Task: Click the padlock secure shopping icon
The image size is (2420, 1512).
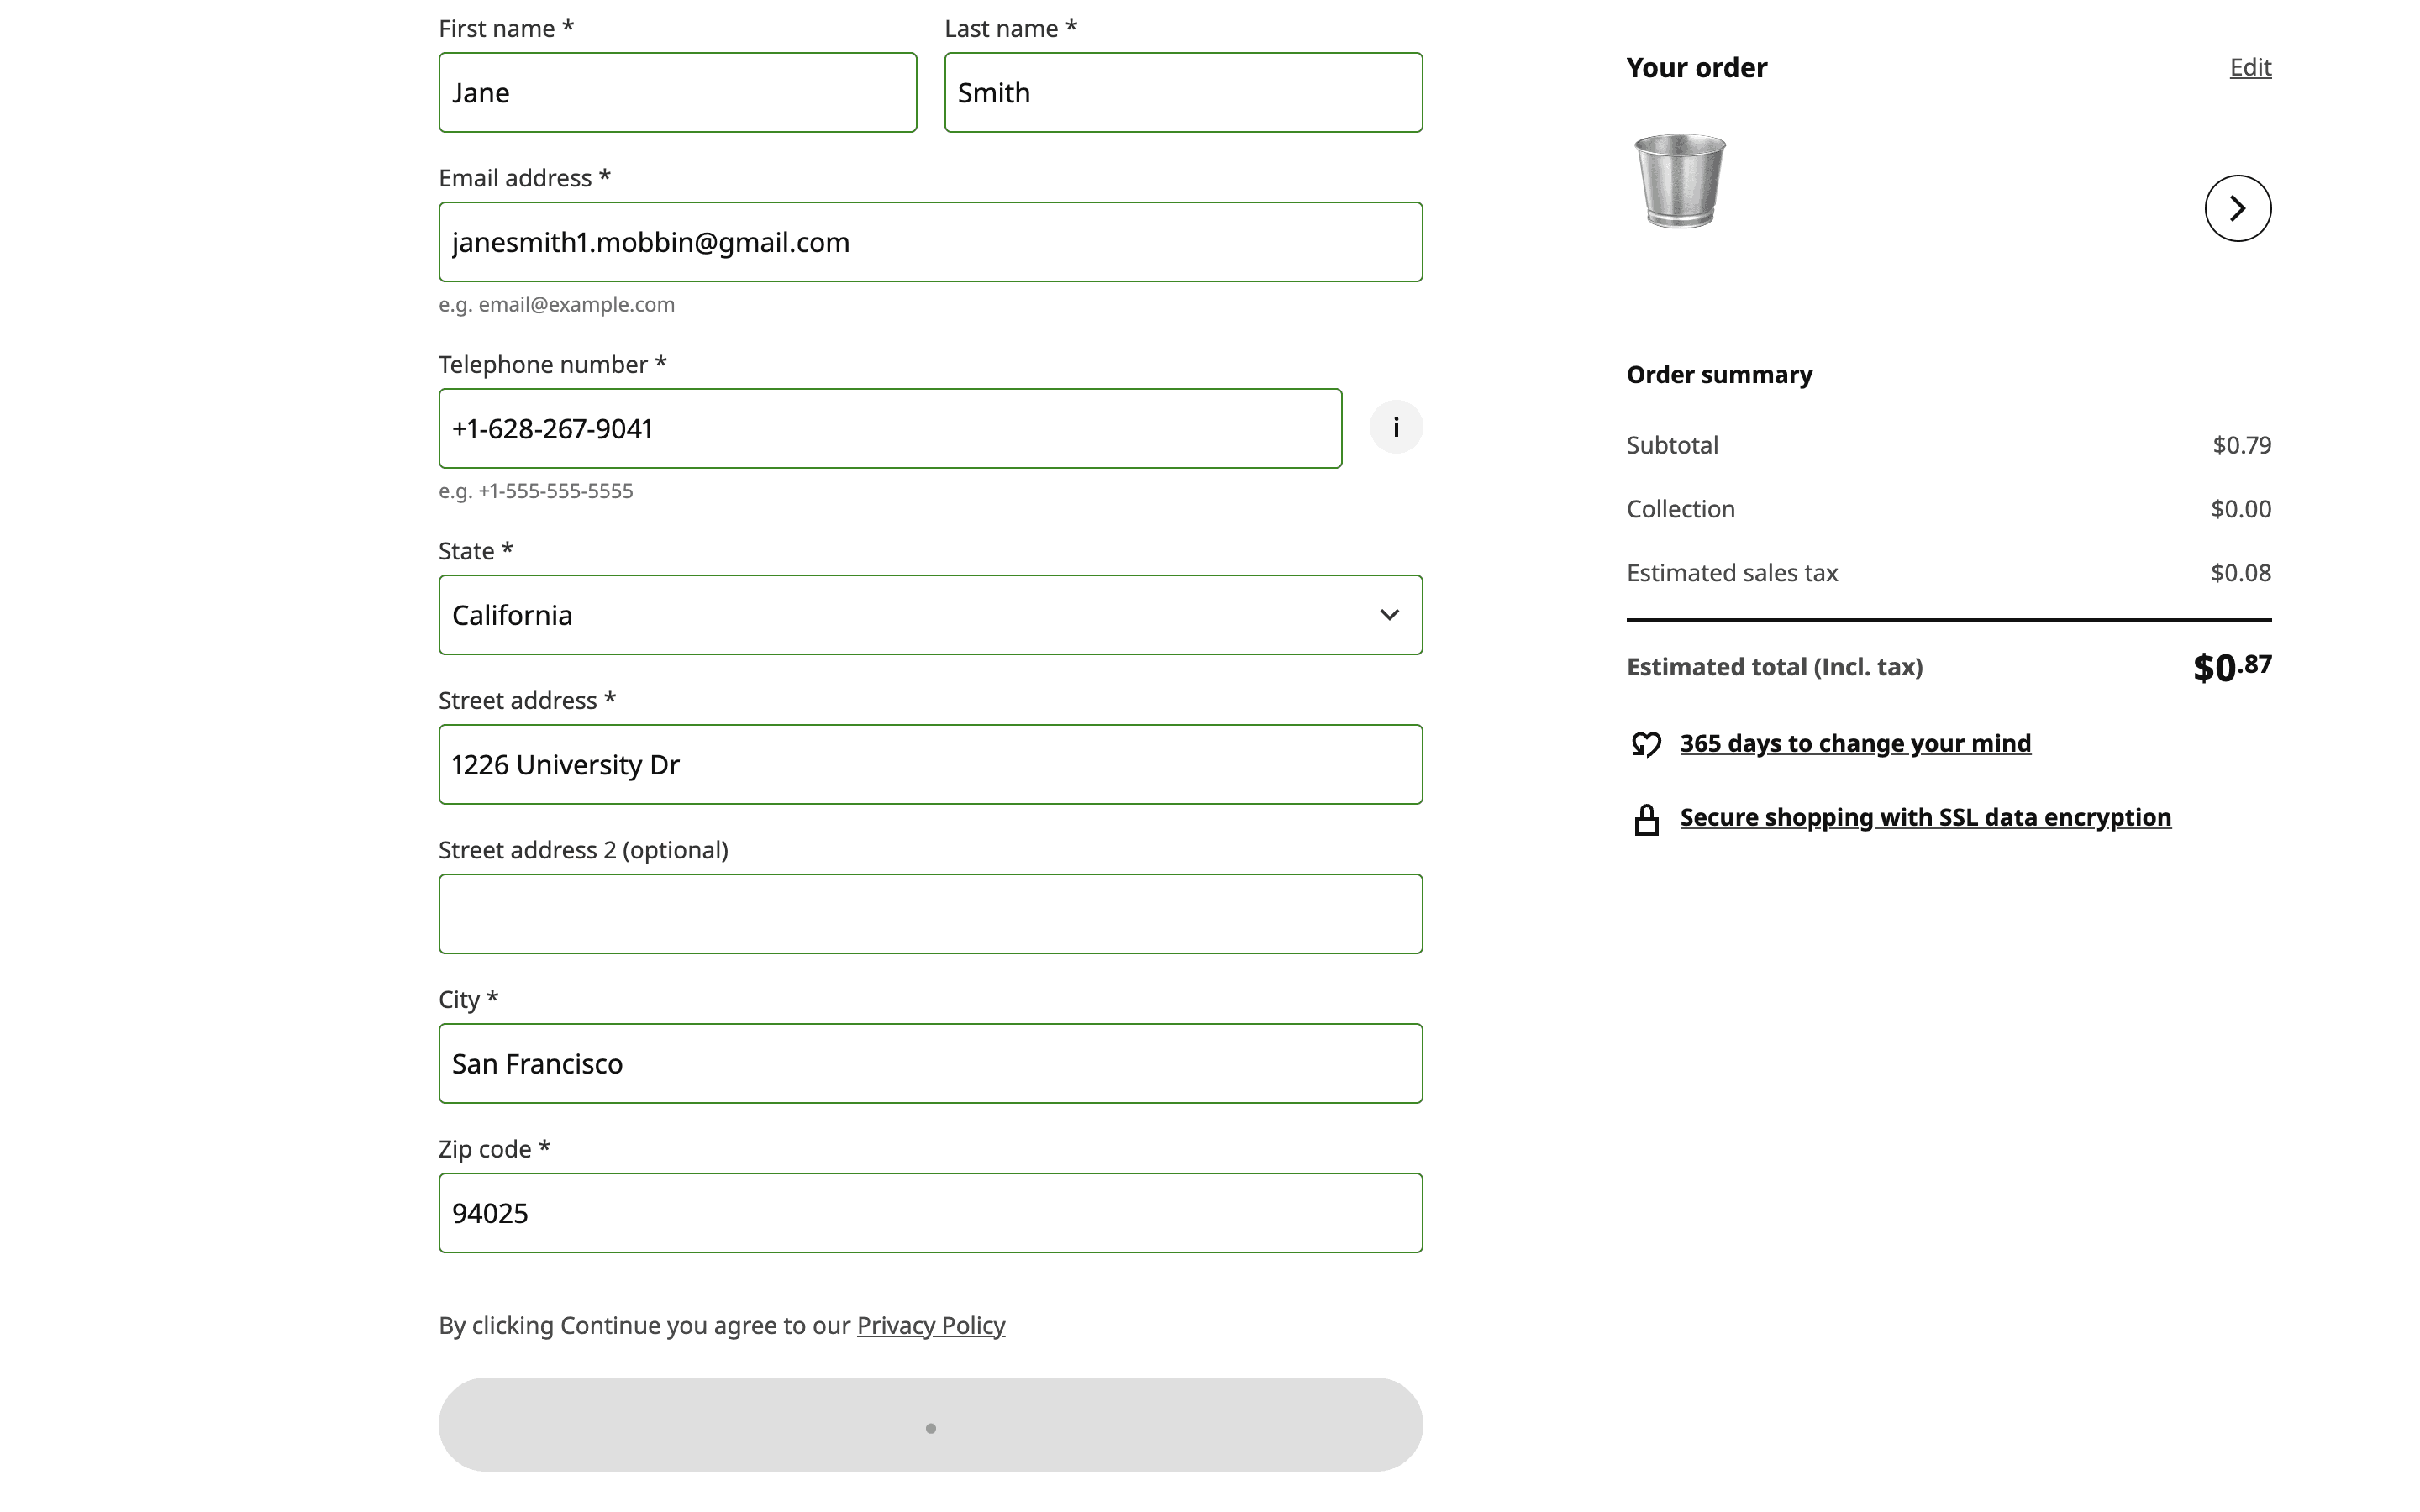Action: (1646, 819)
